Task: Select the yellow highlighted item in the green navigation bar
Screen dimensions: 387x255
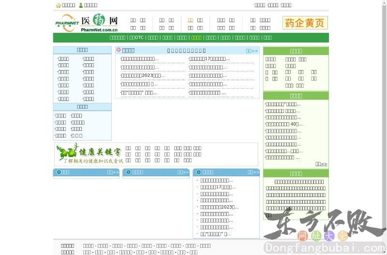Action: pos(196,38)
